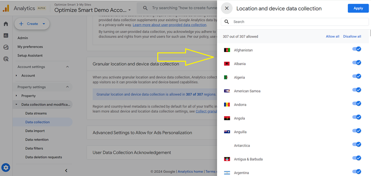This screenshot has height=176, width=371.
Task: Disable the Algeria toggle
Action: point(357,76)
